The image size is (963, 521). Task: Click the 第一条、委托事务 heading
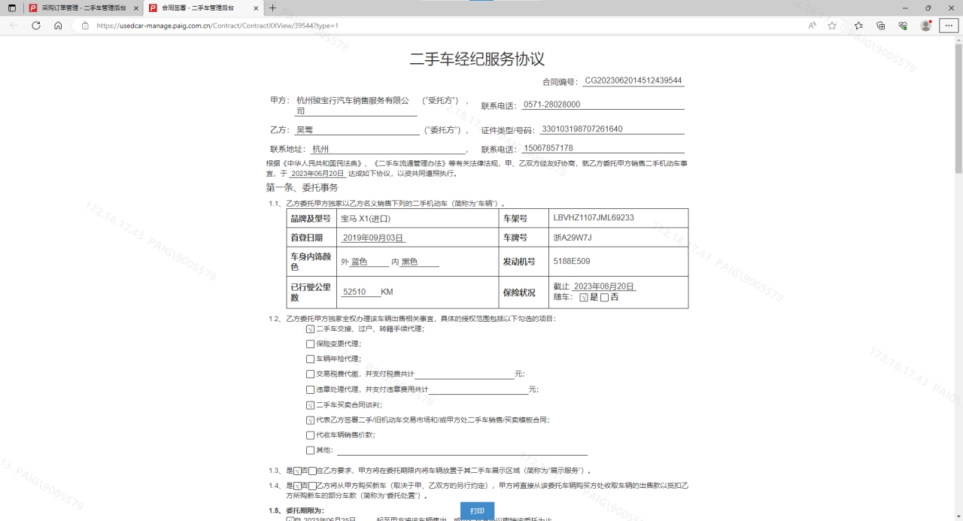pos(302,187)
